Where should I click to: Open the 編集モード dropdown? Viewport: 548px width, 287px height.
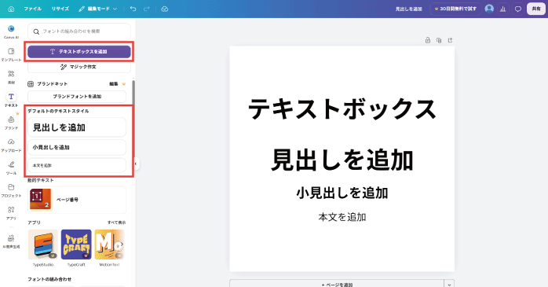pos(98,9)
